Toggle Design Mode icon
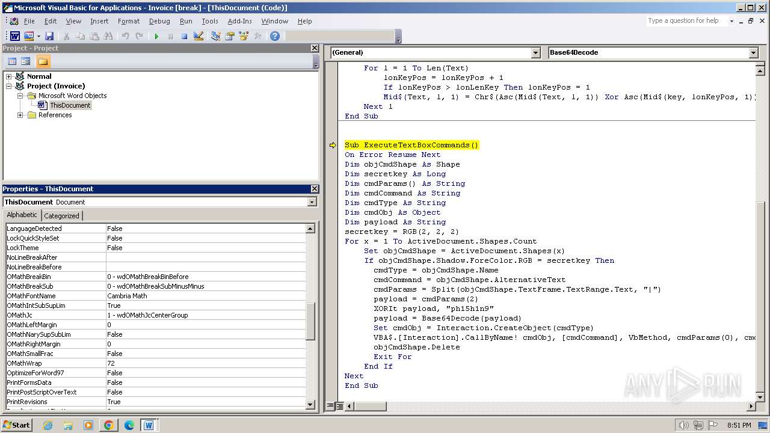The width and height of the screenshot is (770, 433). [198, 36]
